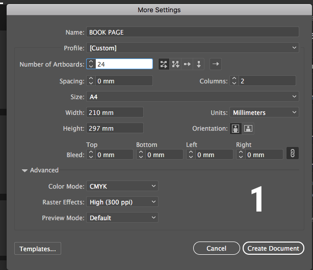Image resolution: width=313 pixels, height=270 pixels.
Task: Select Arrange by Row layout icon
Action: 187,64
